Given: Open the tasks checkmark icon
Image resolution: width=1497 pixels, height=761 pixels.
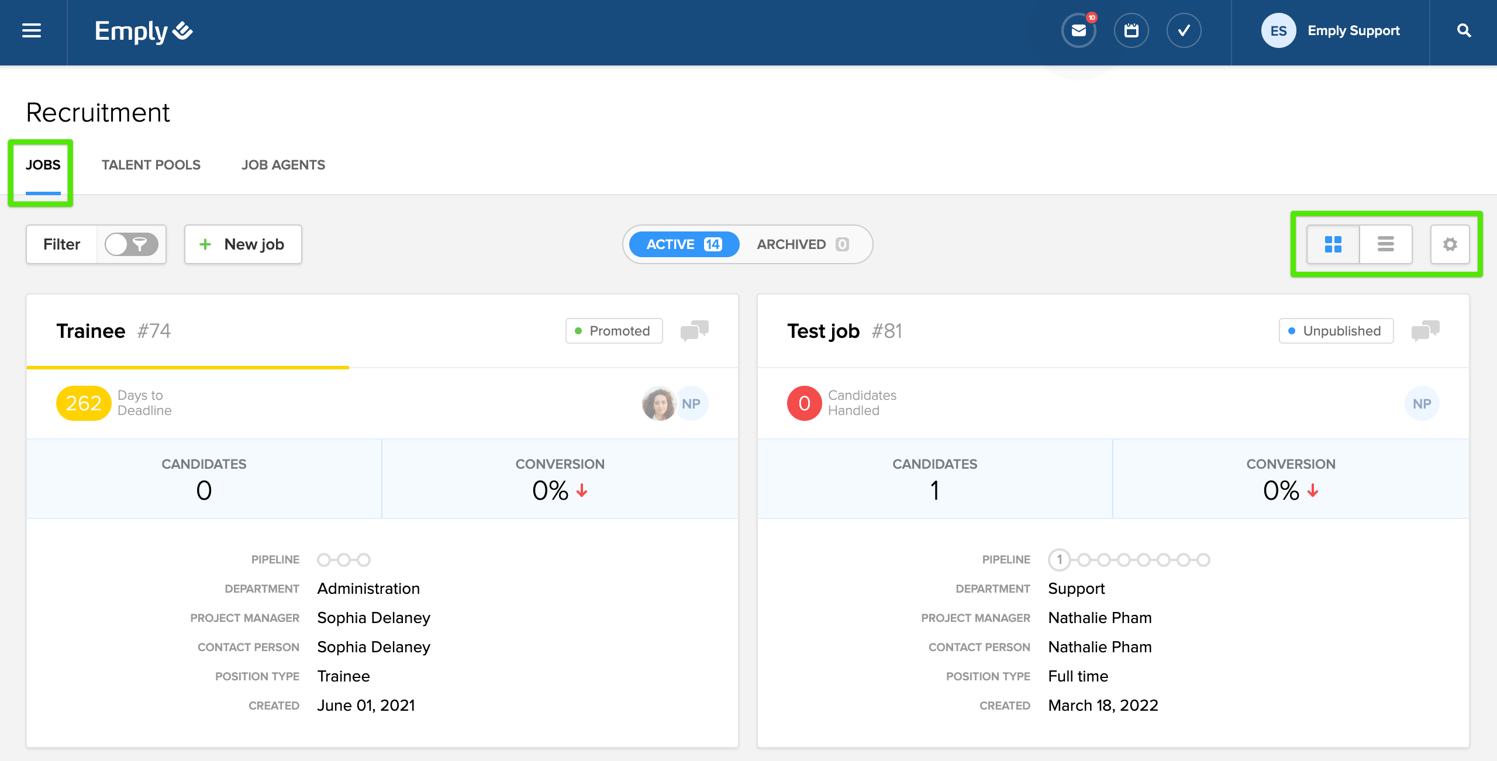Looking at the screenshot, I should point(1184,30).
